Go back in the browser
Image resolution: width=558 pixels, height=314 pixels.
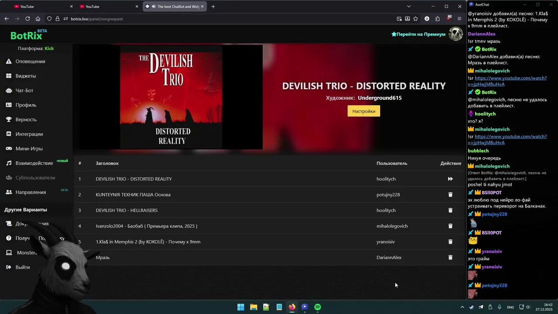tap(7, 19)
